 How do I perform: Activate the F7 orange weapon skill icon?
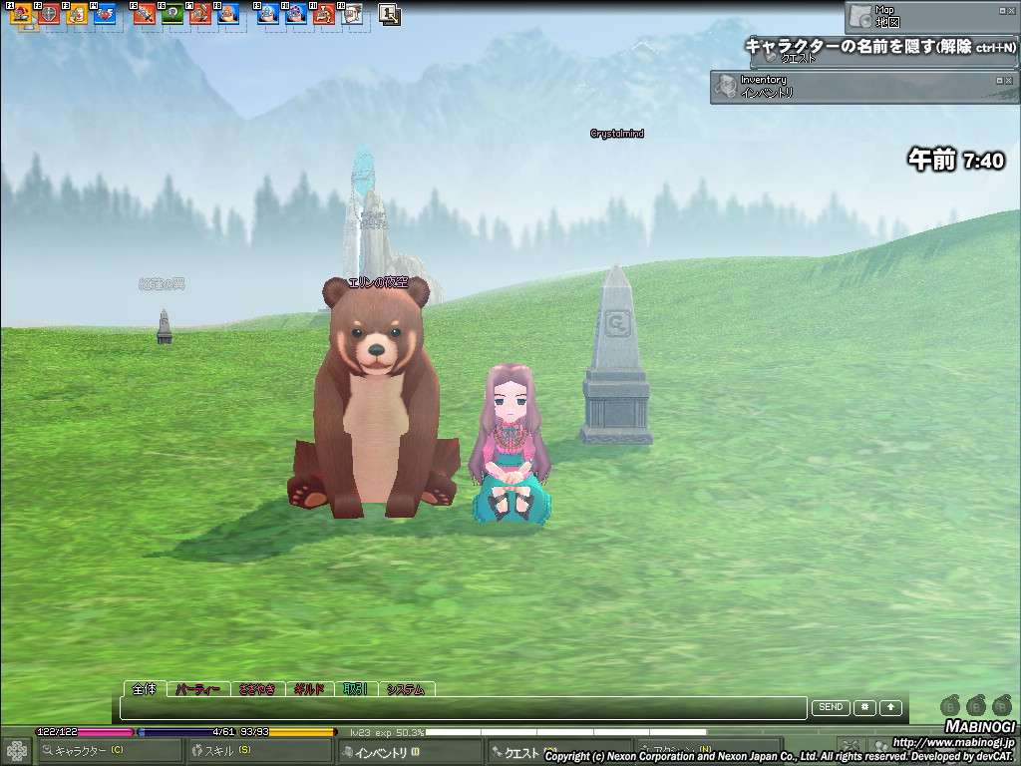199,14
